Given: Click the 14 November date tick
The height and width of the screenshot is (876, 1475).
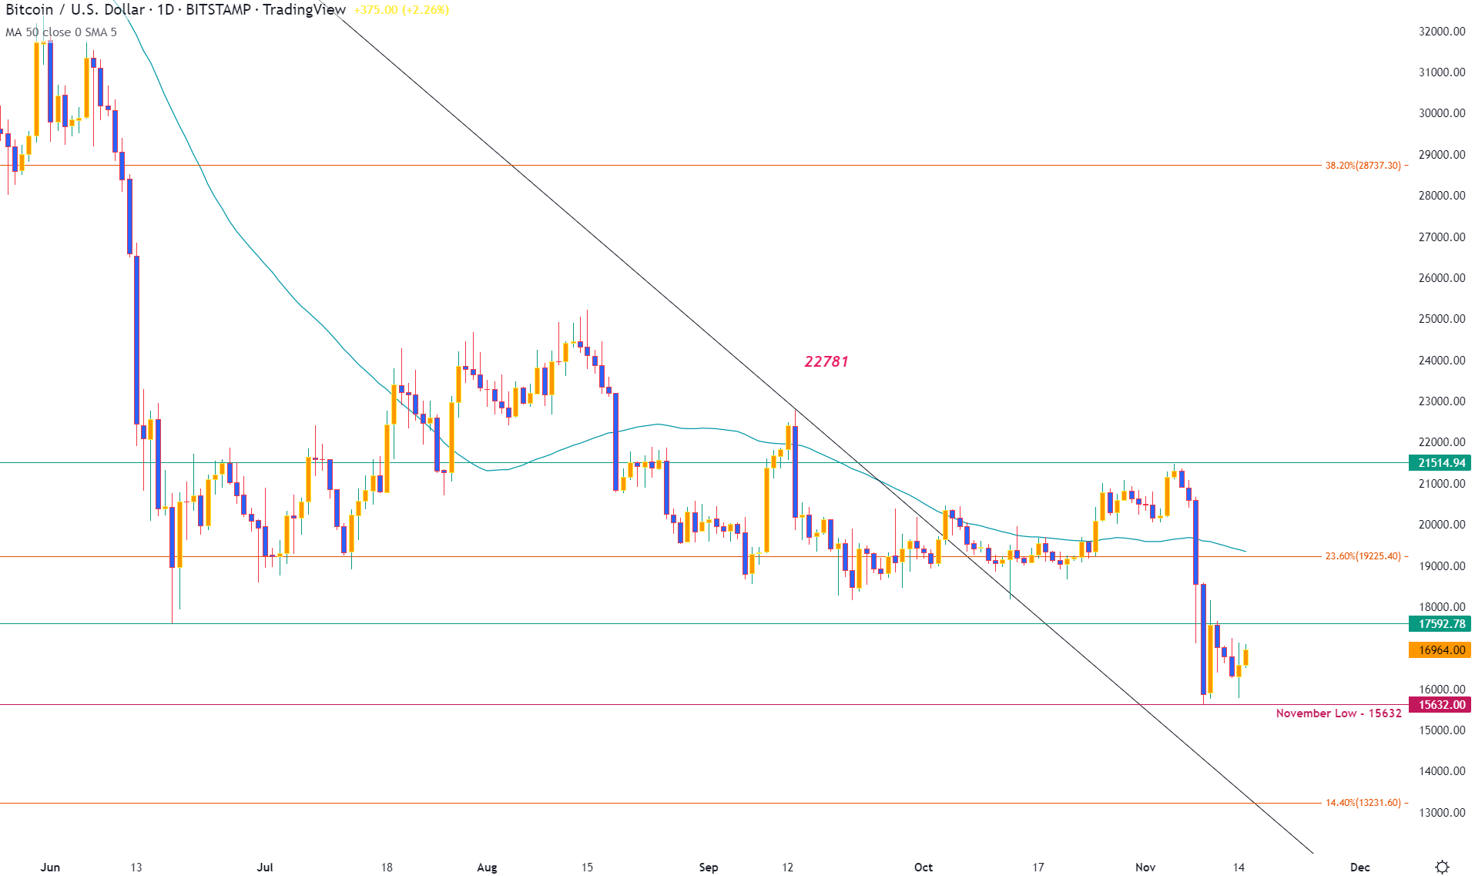Looking at the screenshot, I should coord(1239,868).
